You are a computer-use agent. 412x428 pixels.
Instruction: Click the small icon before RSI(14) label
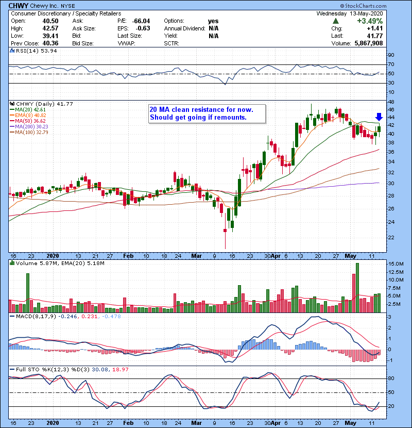(x=12, y=51)
